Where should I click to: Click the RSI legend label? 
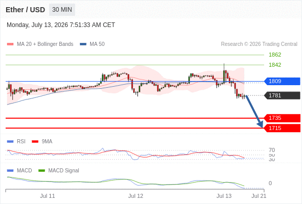click(x=21, y=142)
